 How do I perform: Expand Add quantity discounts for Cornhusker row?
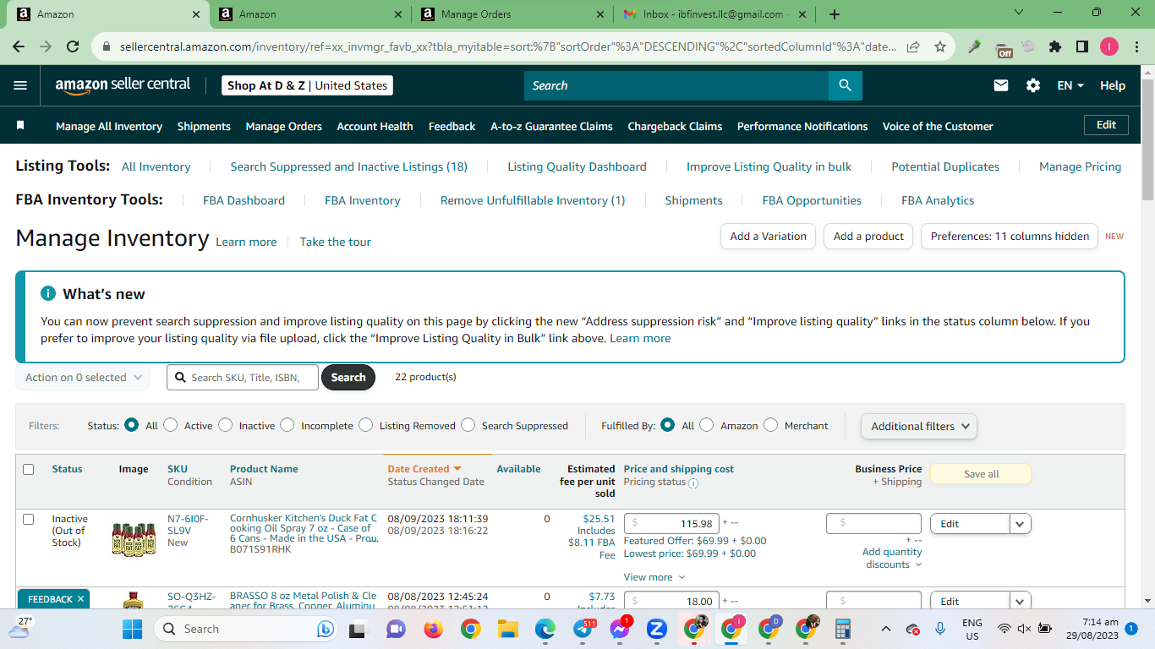pos(891,558)
